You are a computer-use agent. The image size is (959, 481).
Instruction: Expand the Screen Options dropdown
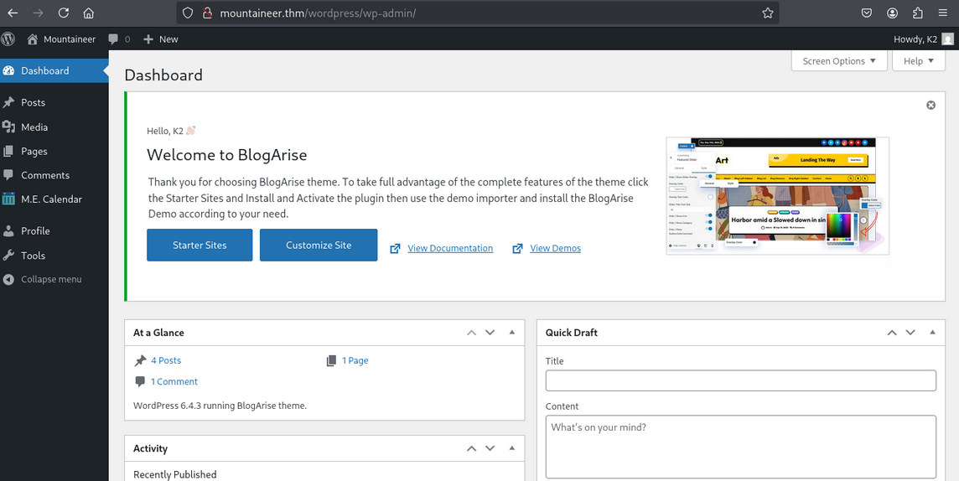pos(838,61)
